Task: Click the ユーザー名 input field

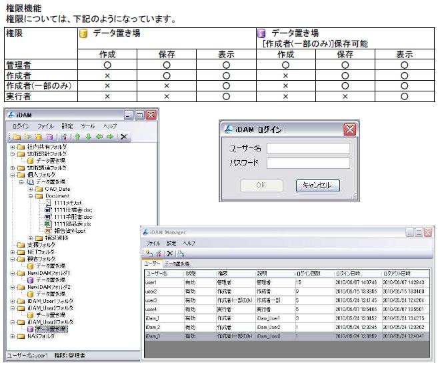Action: [308, 148]
